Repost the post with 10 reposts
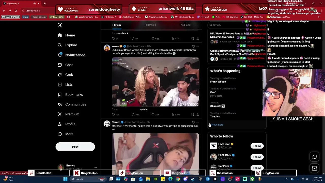 pyautogui.click(x=135, y=39)
